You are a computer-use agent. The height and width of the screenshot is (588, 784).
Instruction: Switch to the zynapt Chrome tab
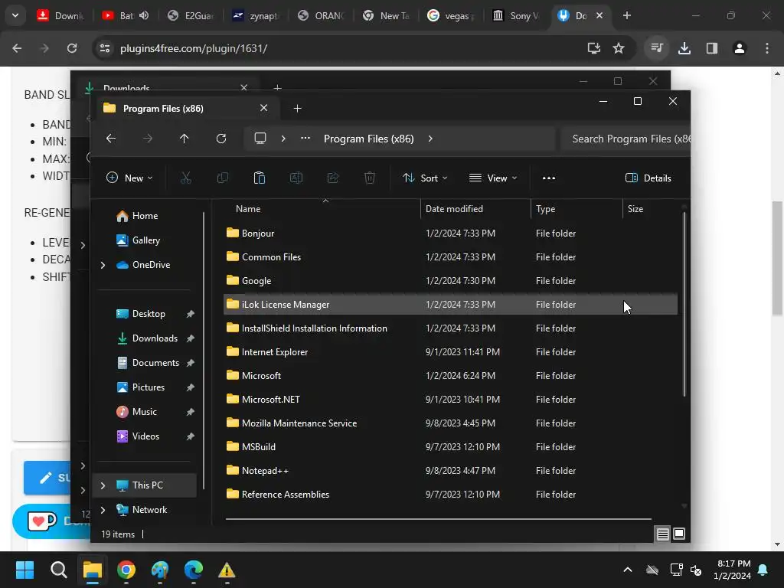(x=256, y=15)
